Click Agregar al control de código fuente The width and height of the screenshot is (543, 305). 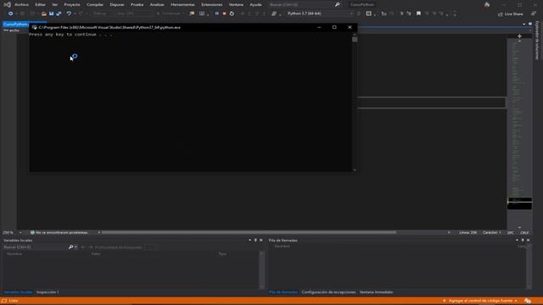coord(480,301)
